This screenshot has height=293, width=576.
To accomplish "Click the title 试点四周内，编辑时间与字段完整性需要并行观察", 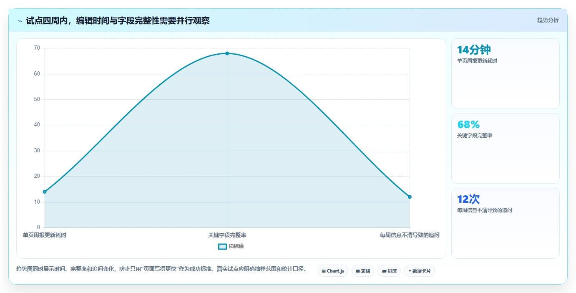I will click(x=118, y=21).
